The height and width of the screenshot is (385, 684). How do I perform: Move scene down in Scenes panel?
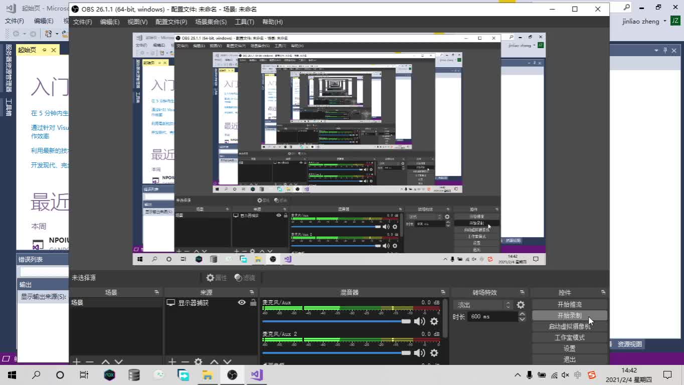tap(118, 362)
